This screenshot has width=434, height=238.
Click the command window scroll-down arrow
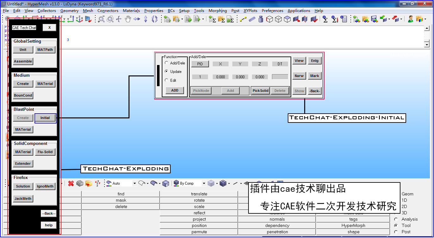(x=427, y=45)
